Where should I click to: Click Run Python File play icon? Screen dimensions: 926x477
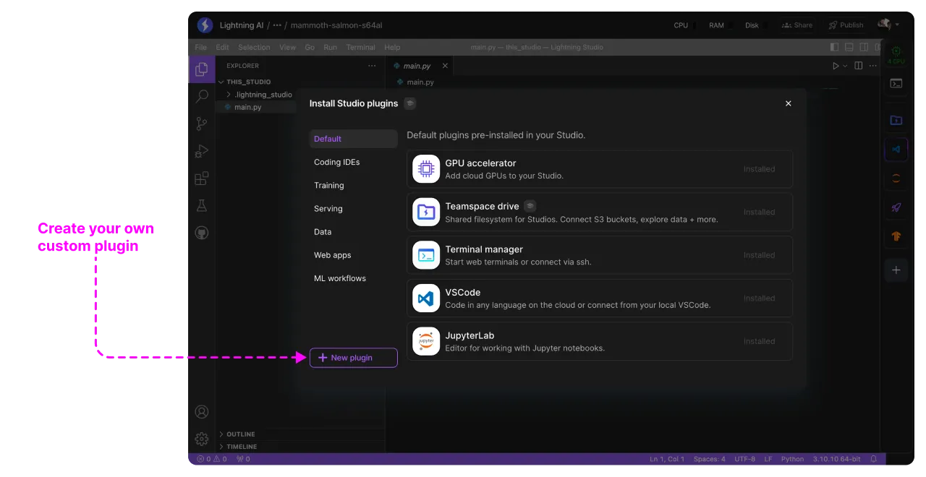point(836,66)
